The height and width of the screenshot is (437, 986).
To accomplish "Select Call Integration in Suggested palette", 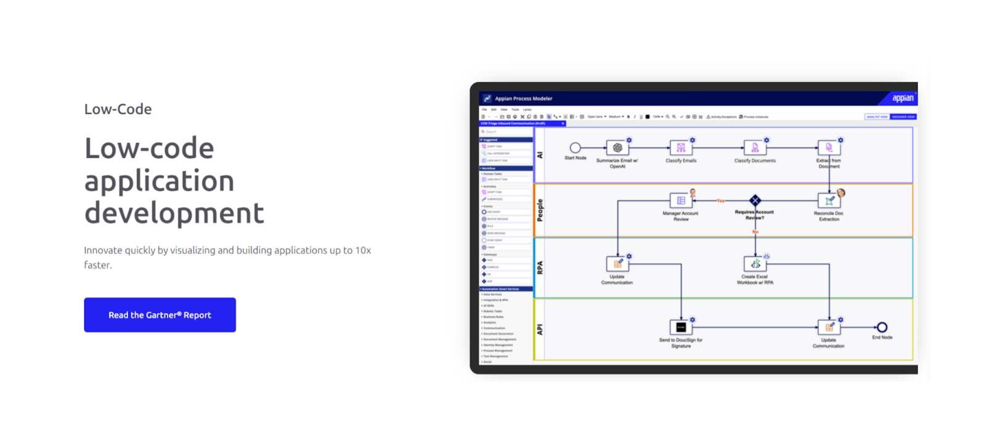I will 506,153.
